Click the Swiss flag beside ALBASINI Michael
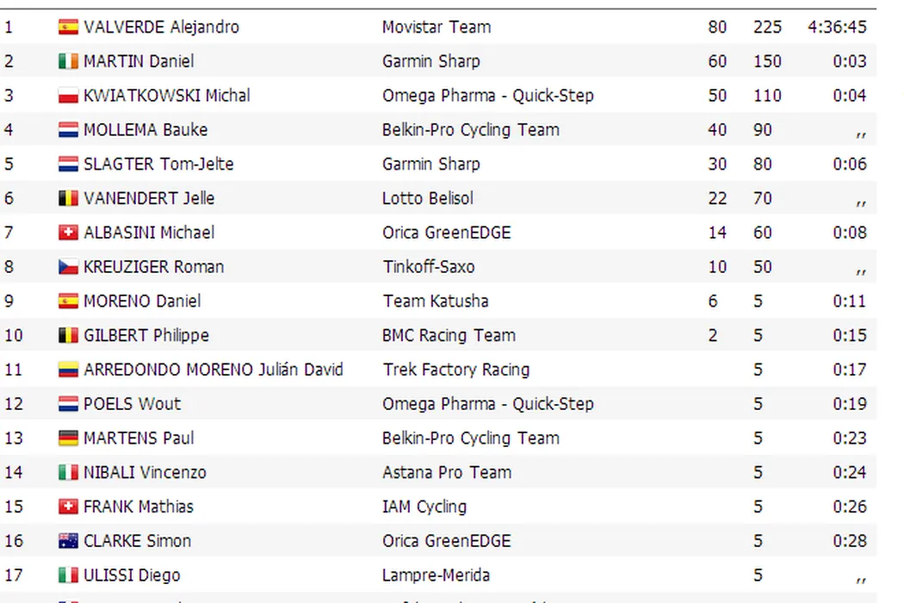This screenshot has width=904, height=603. click(68, 233)
